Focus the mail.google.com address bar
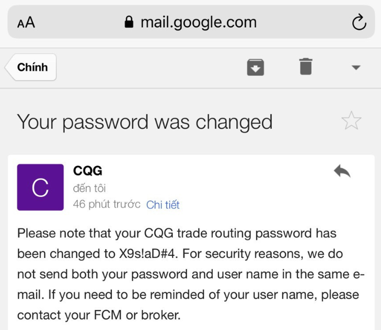The width and height of the screenshot is (381, 330). (x=198, y=22)
